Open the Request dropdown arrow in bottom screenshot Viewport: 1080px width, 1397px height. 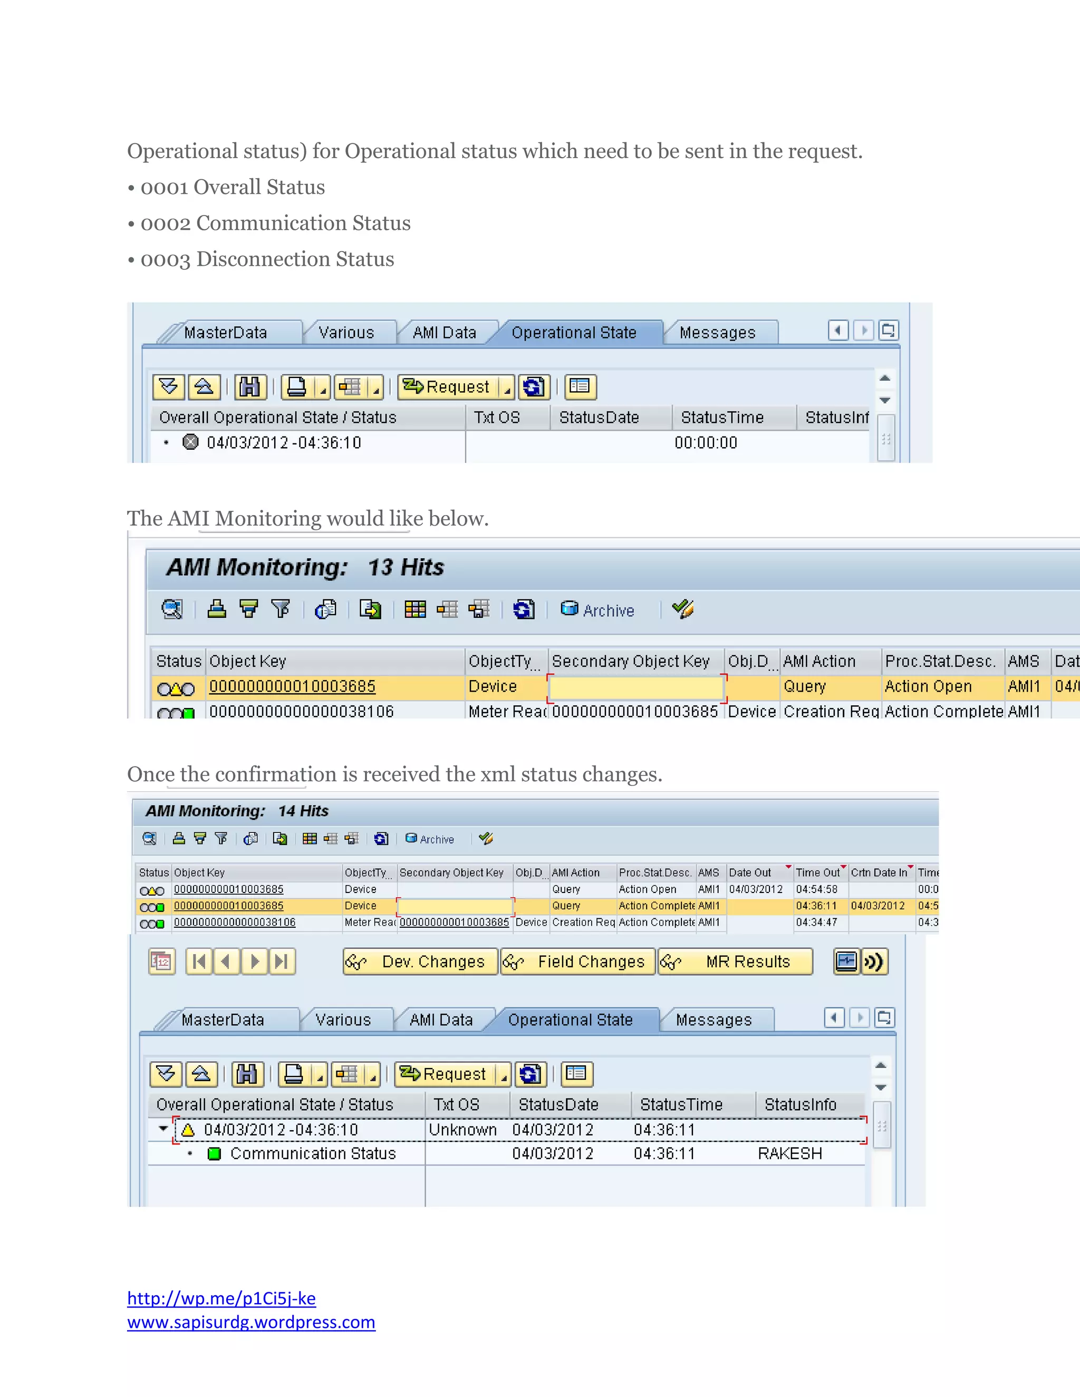point(504,1074)
